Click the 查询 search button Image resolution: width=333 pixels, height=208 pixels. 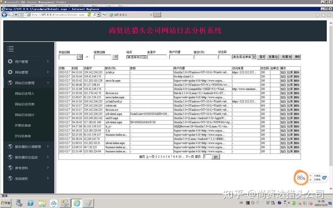[261, 57]
